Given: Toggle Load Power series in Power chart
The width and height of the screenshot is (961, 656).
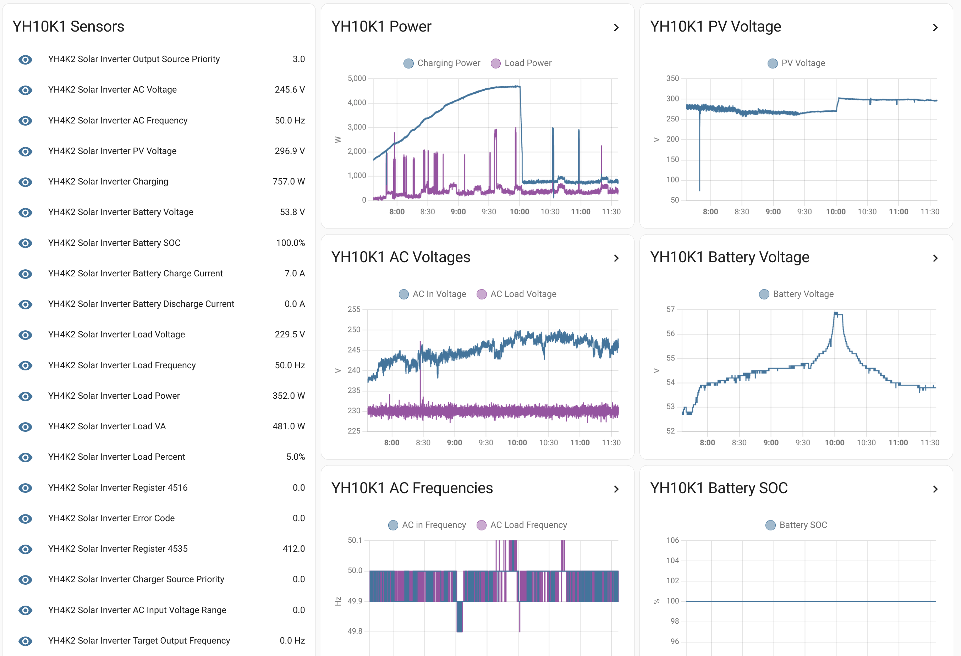Looking at the screenshot, I should (x=521, y=63).
